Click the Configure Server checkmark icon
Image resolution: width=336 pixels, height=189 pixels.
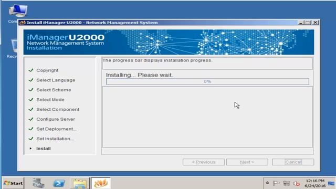[x=31, y=119]
